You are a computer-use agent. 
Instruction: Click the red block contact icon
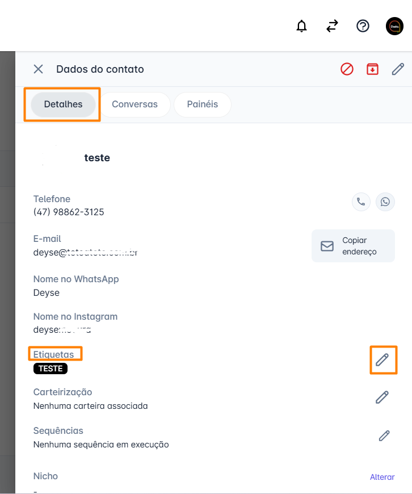[347, 69]
